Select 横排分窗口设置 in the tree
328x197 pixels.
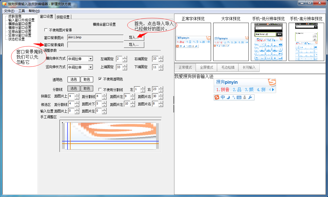[20, 28]
